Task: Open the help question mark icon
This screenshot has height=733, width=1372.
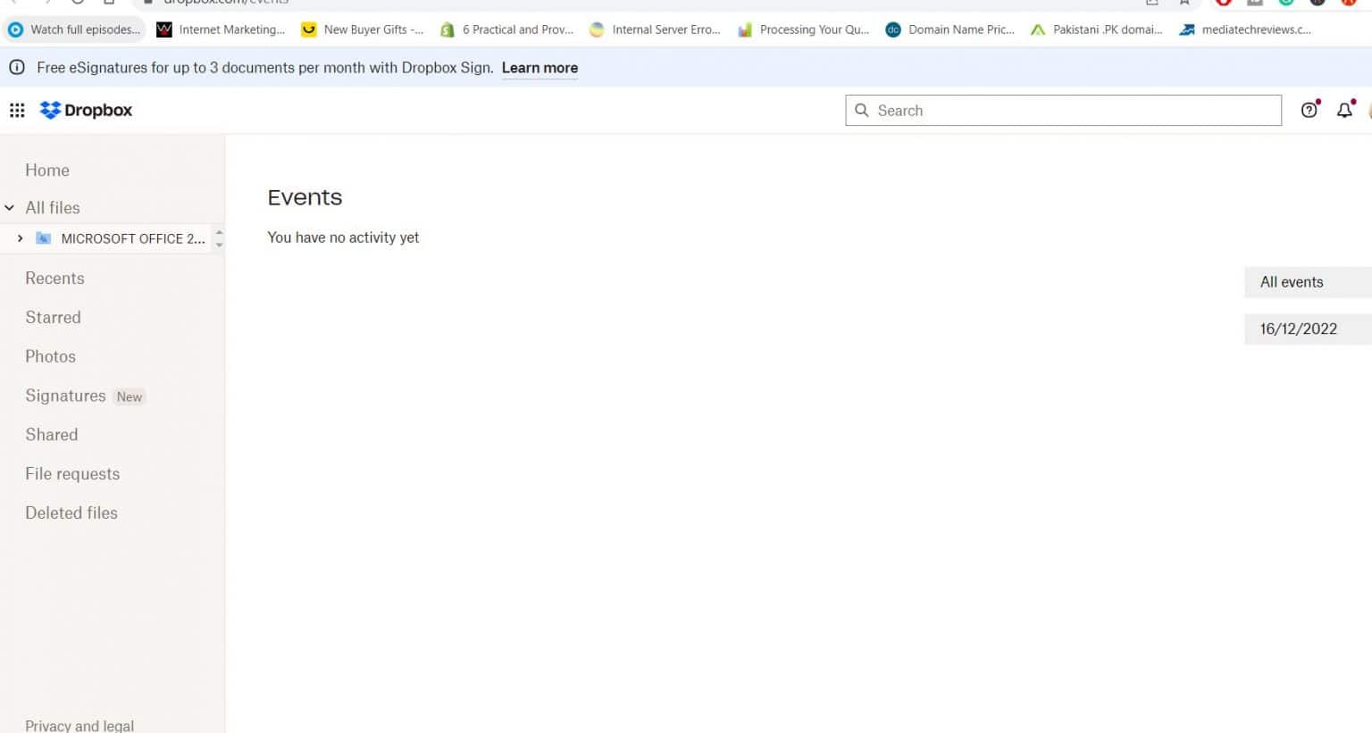Action: 1308,110
